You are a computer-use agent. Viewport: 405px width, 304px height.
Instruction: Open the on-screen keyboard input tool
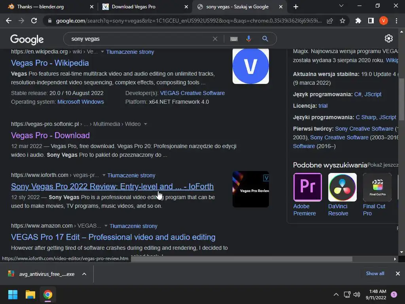pos(234,39)
